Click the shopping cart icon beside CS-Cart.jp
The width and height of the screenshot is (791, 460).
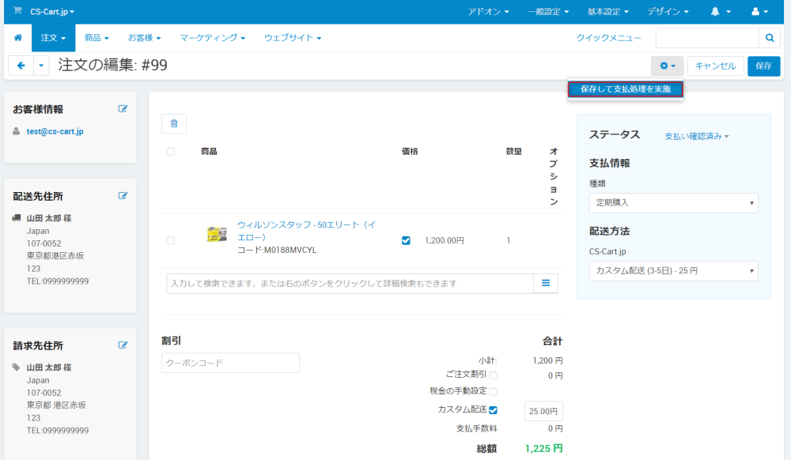17,10
